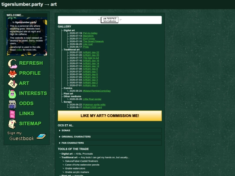Click the fox face icon beside PROFILE
Screen dimensions: 235x176
13,73
